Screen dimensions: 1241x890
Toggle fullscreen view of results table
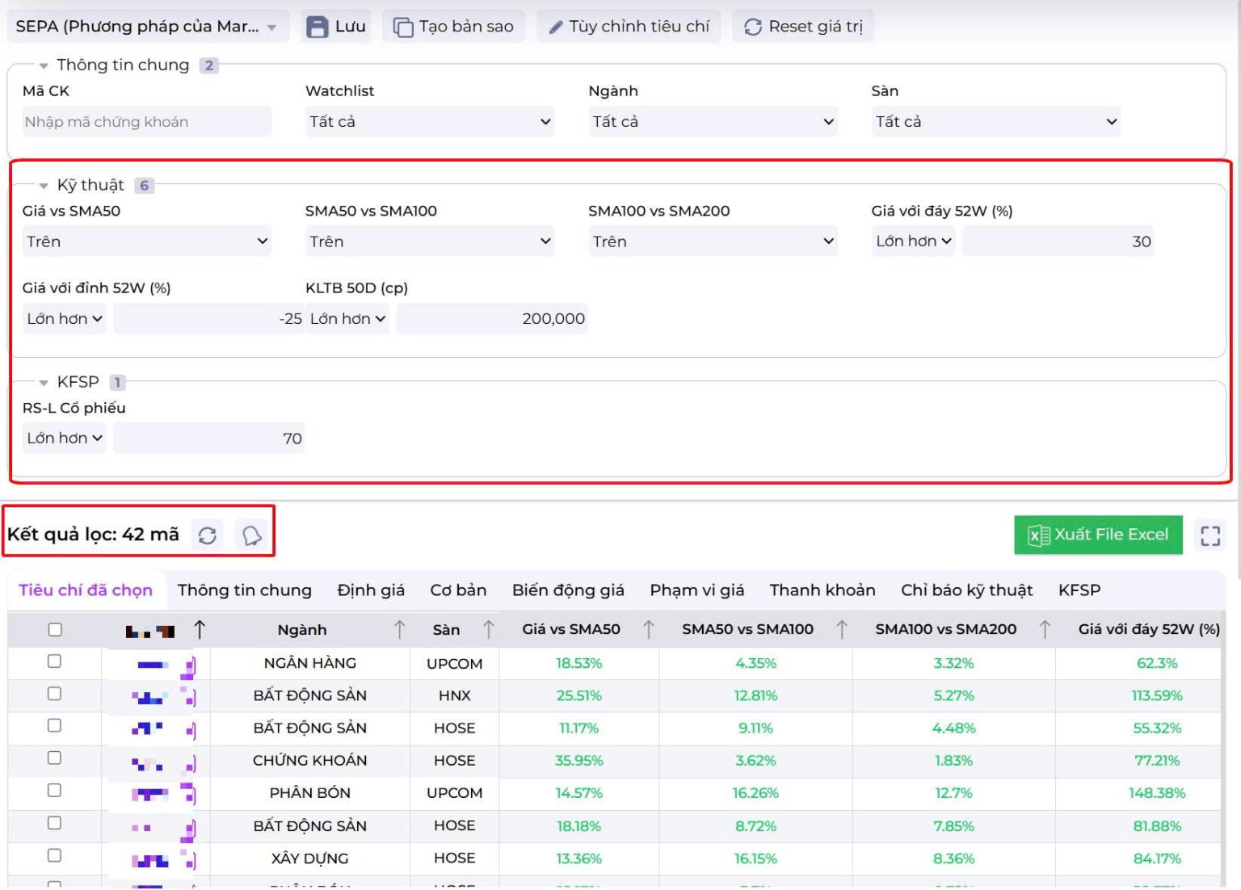coord(1209,535)
